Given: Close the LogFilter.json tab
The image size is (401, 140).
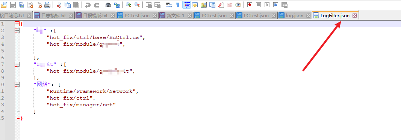Looking at the screenshot, I should point(354,15).
